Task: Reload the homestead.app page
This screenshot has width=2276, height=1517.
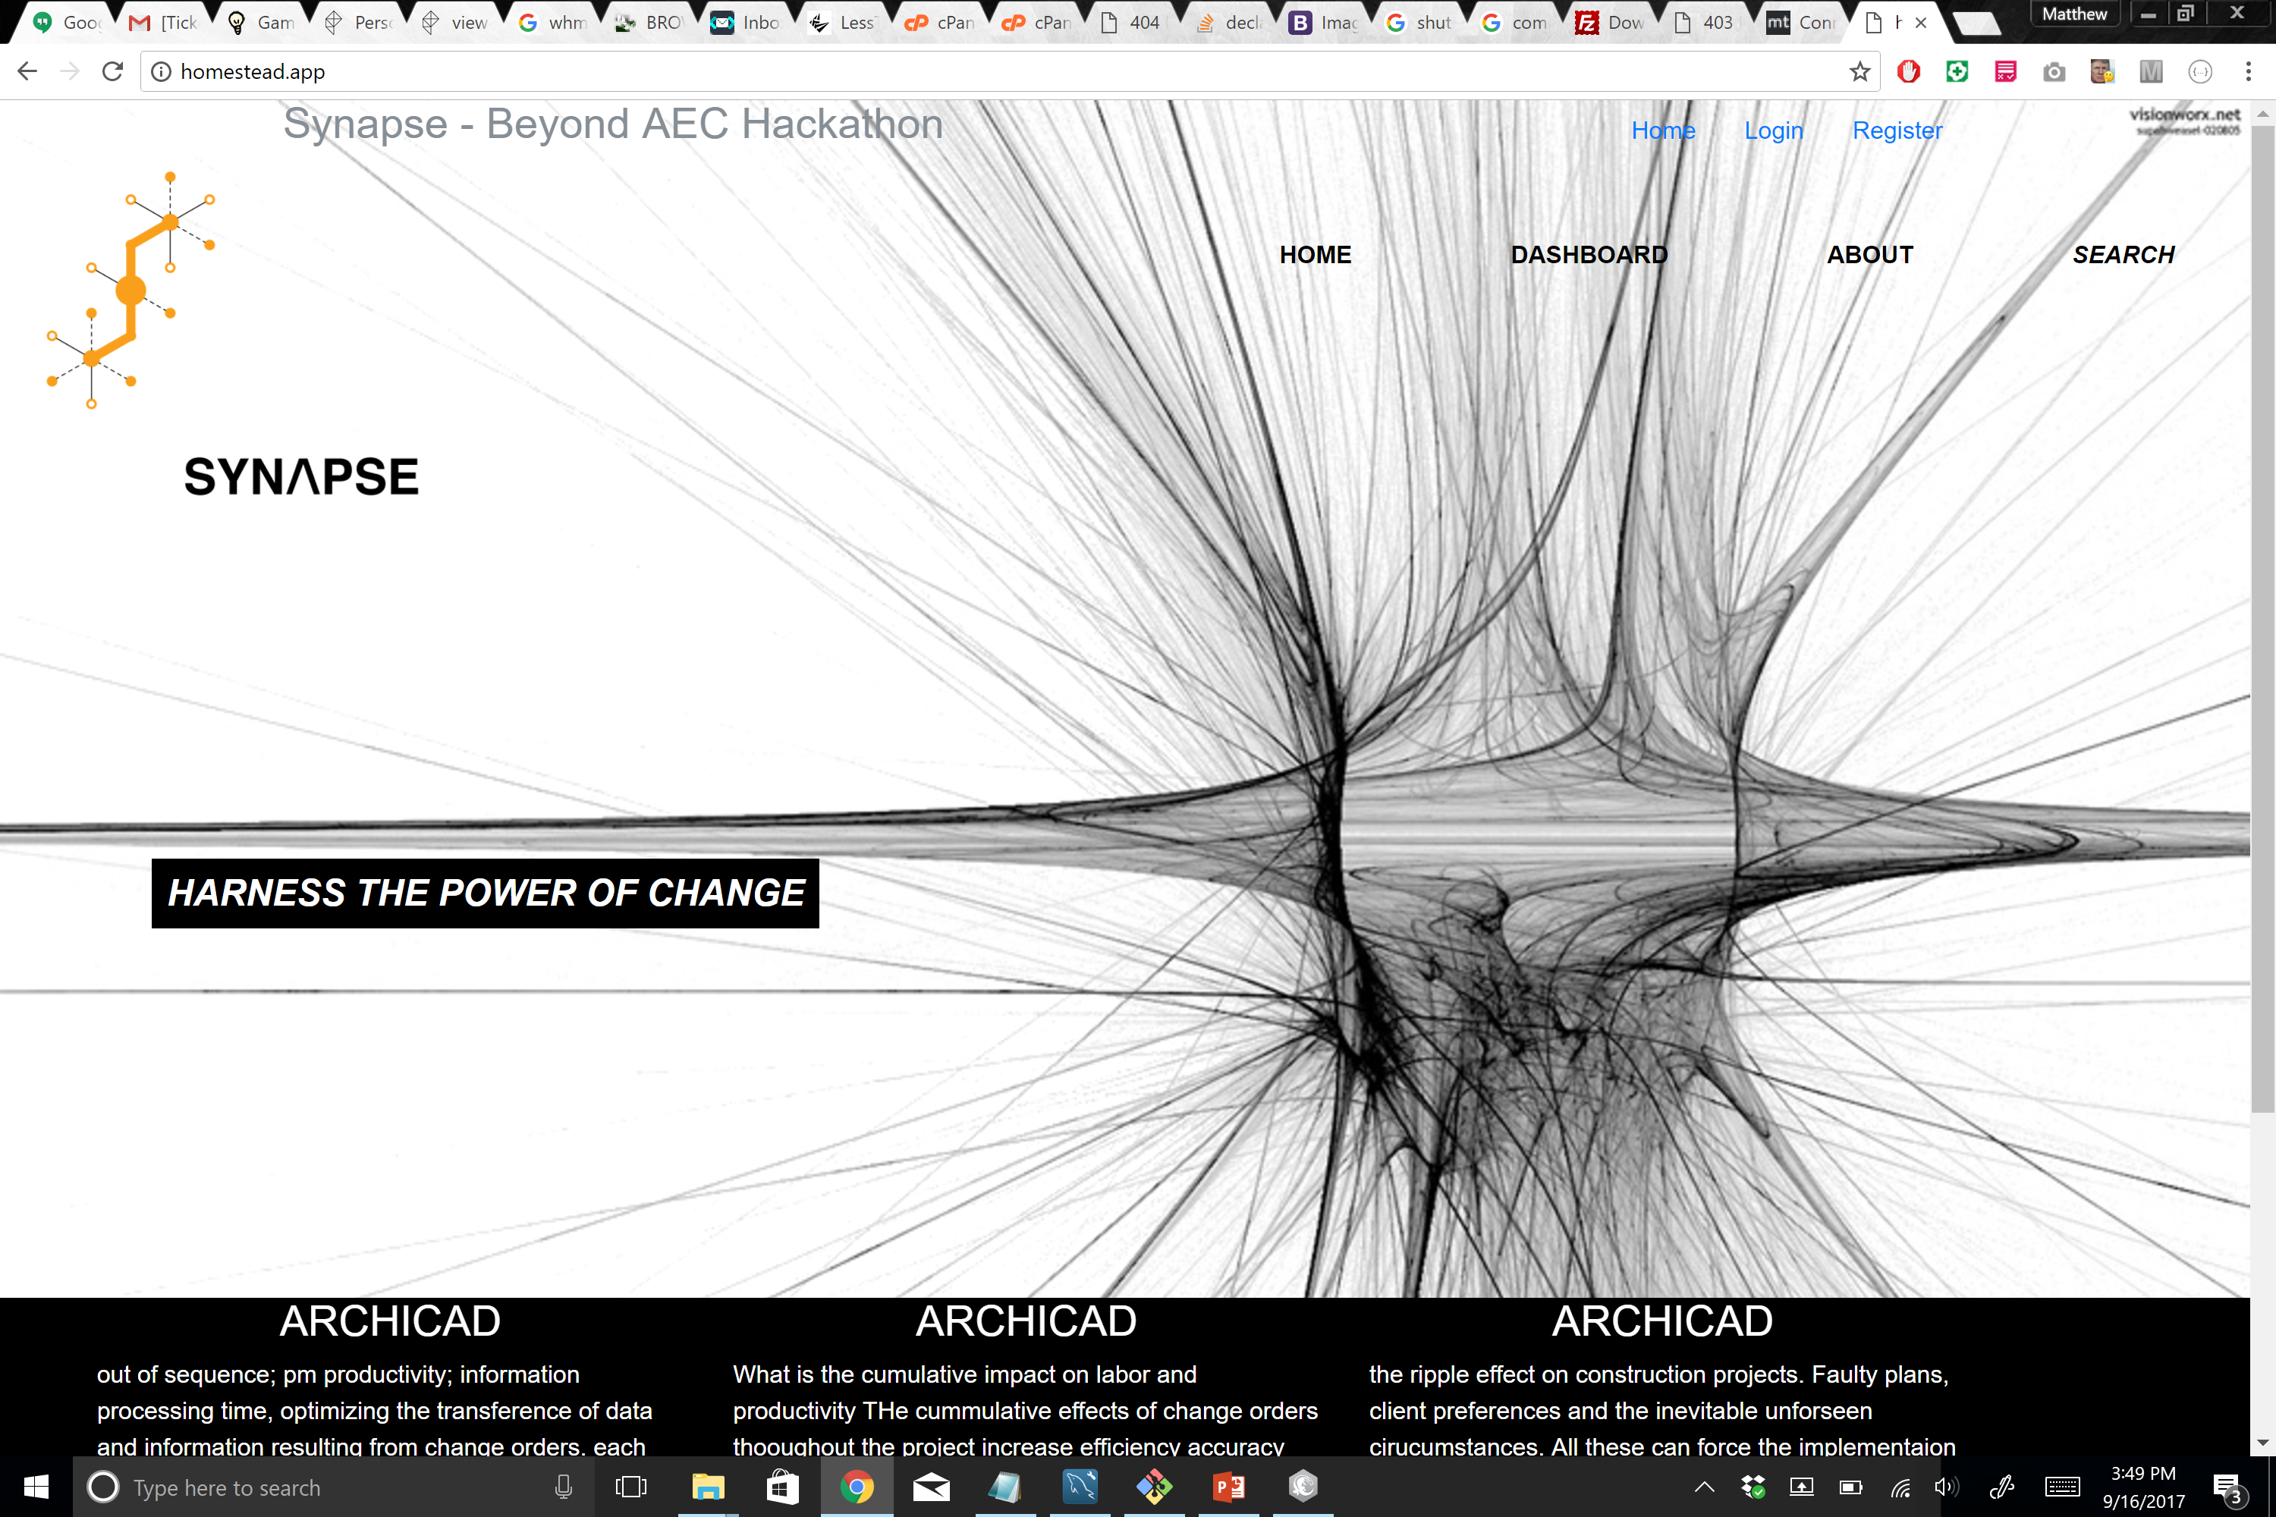Action: [x=113, y=71]
